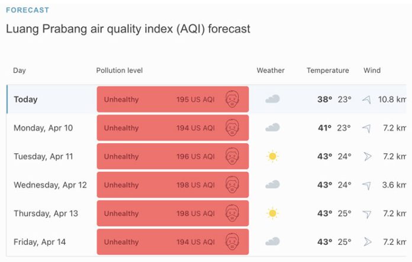Click the masked face icon in Wednesday row
The width and height of the screenshot is (412, 262).
coord(232,185)
